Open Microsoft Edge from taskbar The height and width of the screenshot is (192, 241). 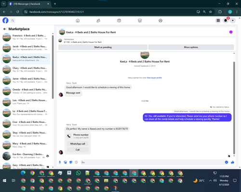pyautogui.click(x=23, y=173)
